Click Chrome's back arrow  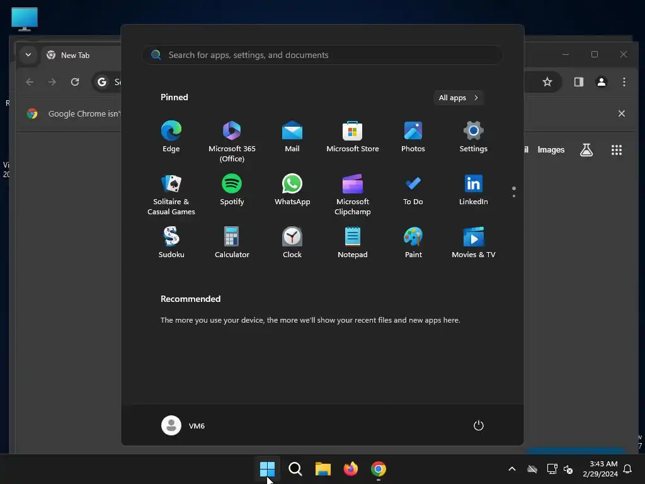pyautogui.click(x=30, y=82)
